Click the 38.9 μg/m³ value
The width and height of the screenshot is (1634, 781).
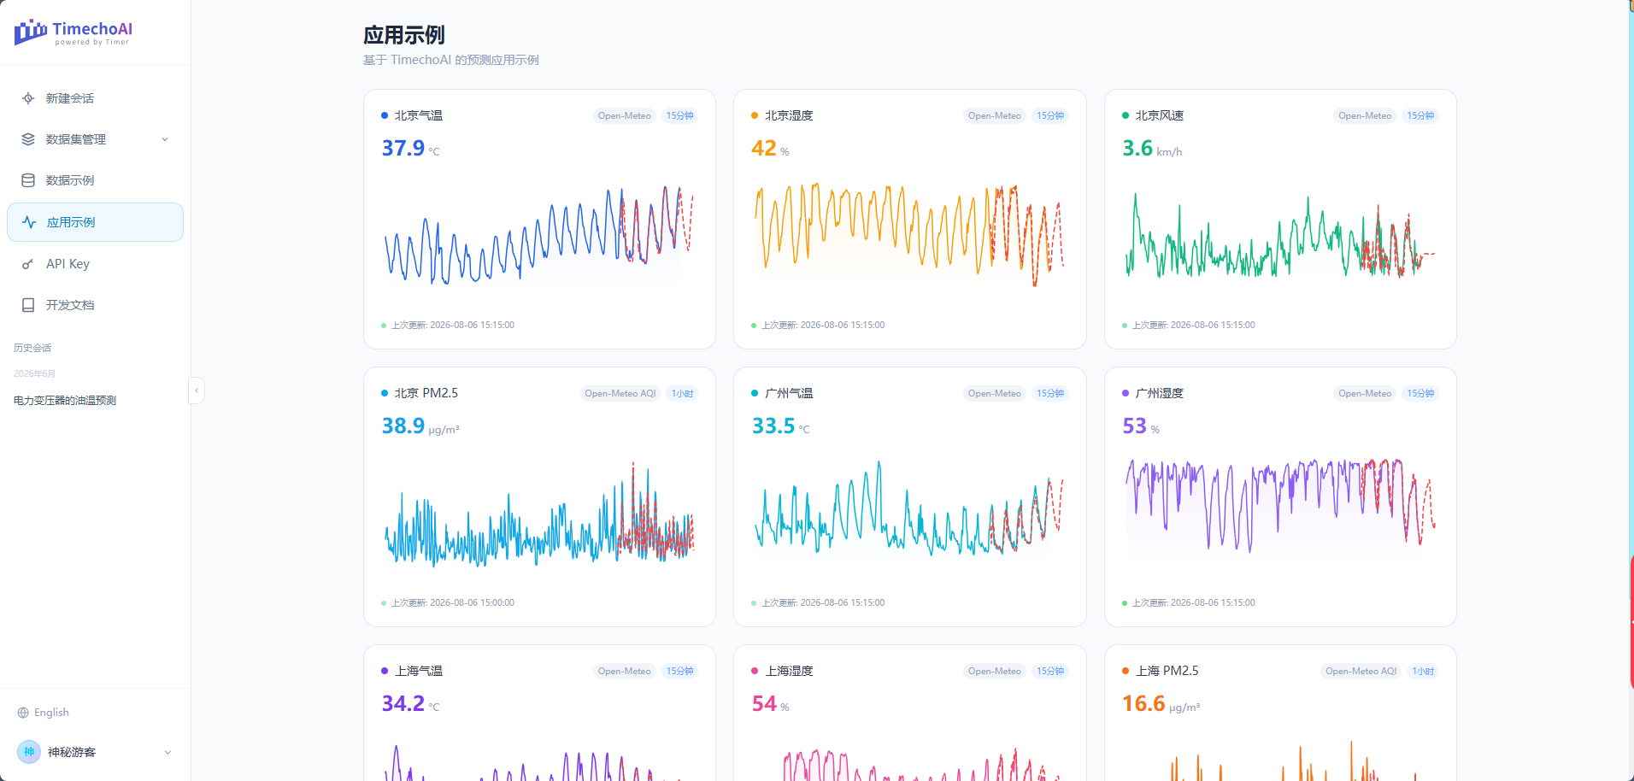(420, 426)
